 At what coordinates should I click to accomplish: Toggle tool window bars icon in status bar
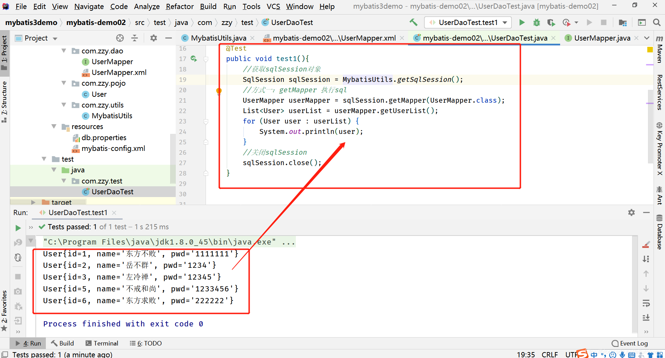point(5,354)
